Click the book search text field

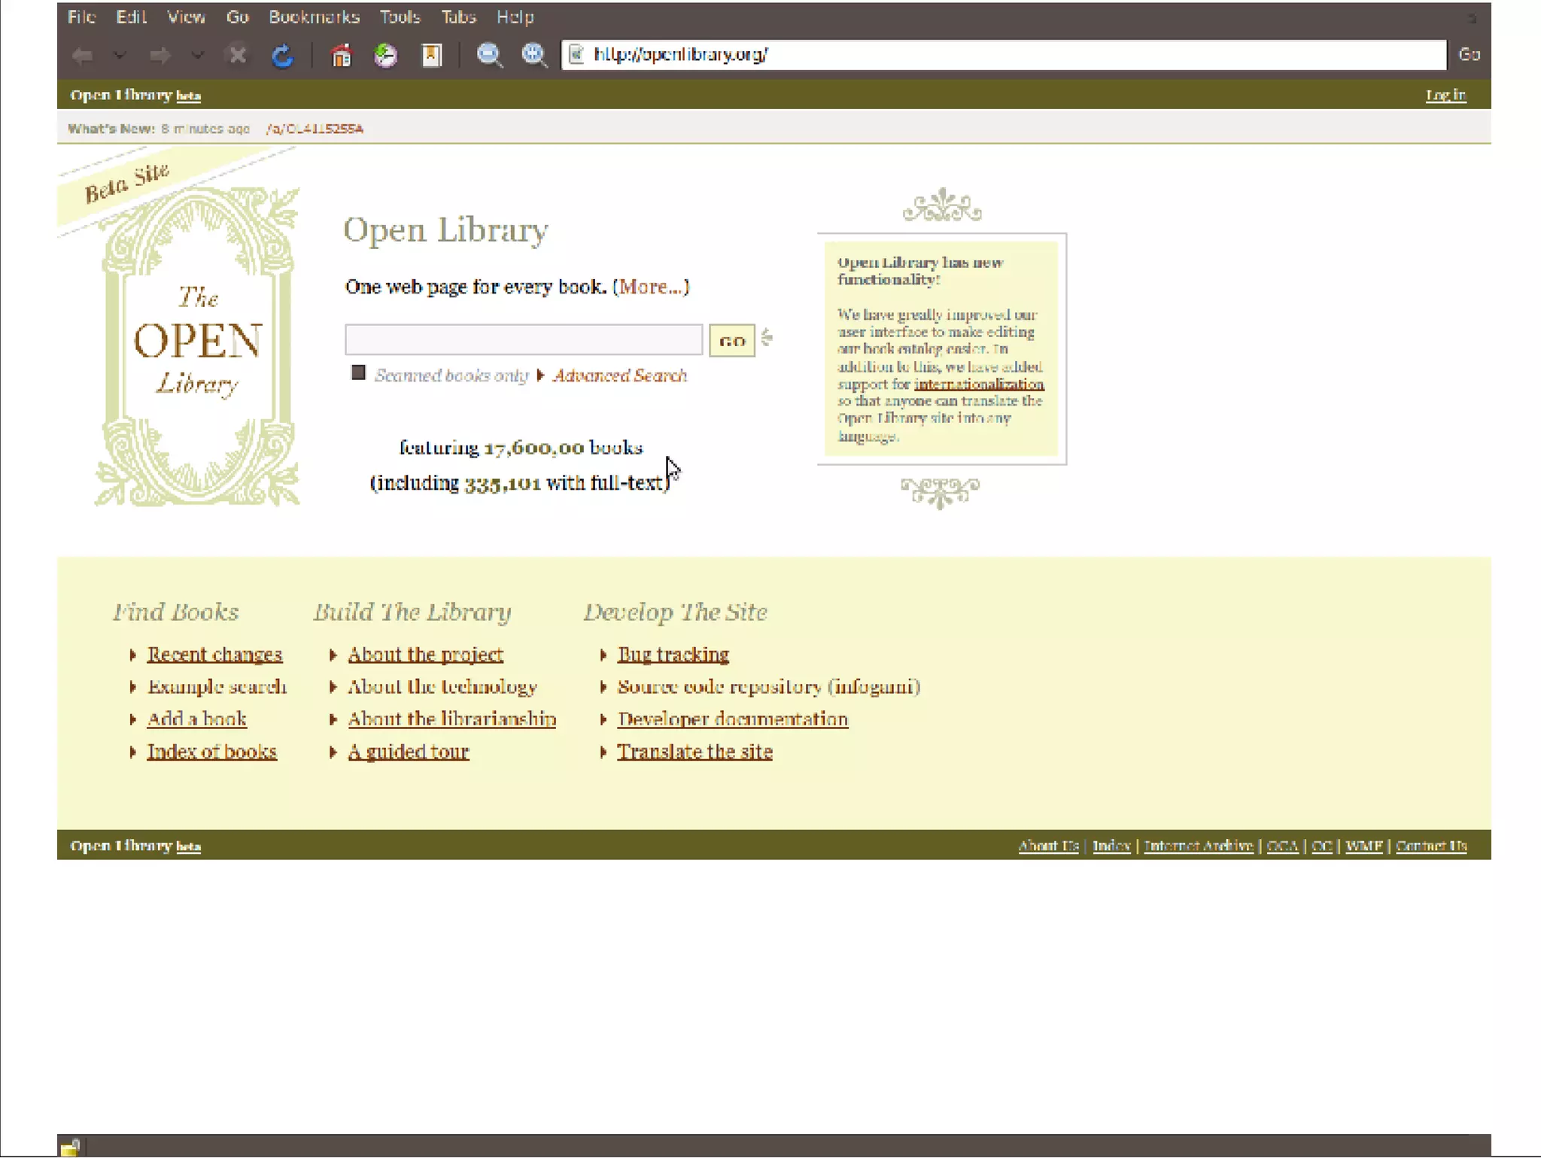(523, 340)
